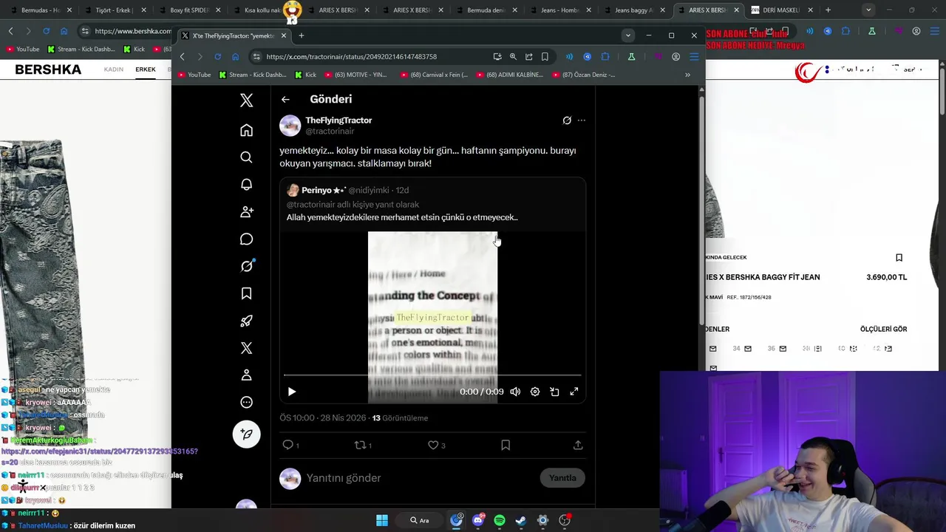The image size is (946, 532).
Task: Open bookmarks in the X sidebar
Action: pos(246,293)
